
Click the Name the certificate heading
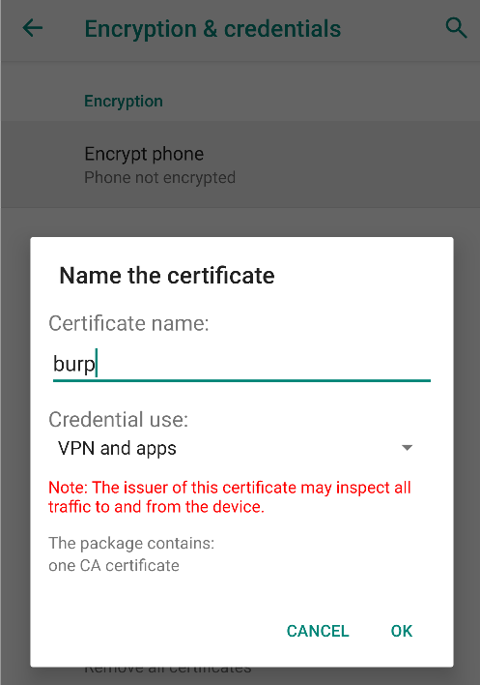point(167,276)
